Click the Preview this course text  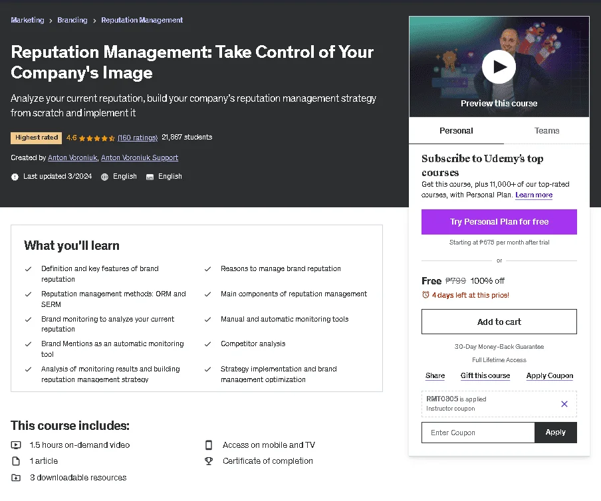click(x=499, y=104)
